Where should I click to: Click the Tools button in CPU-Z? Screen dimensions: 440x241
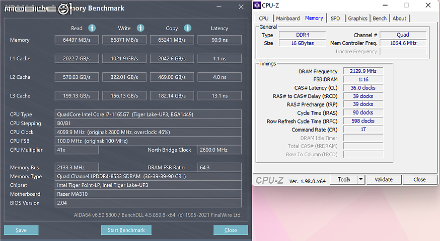[x=344, y=179]
